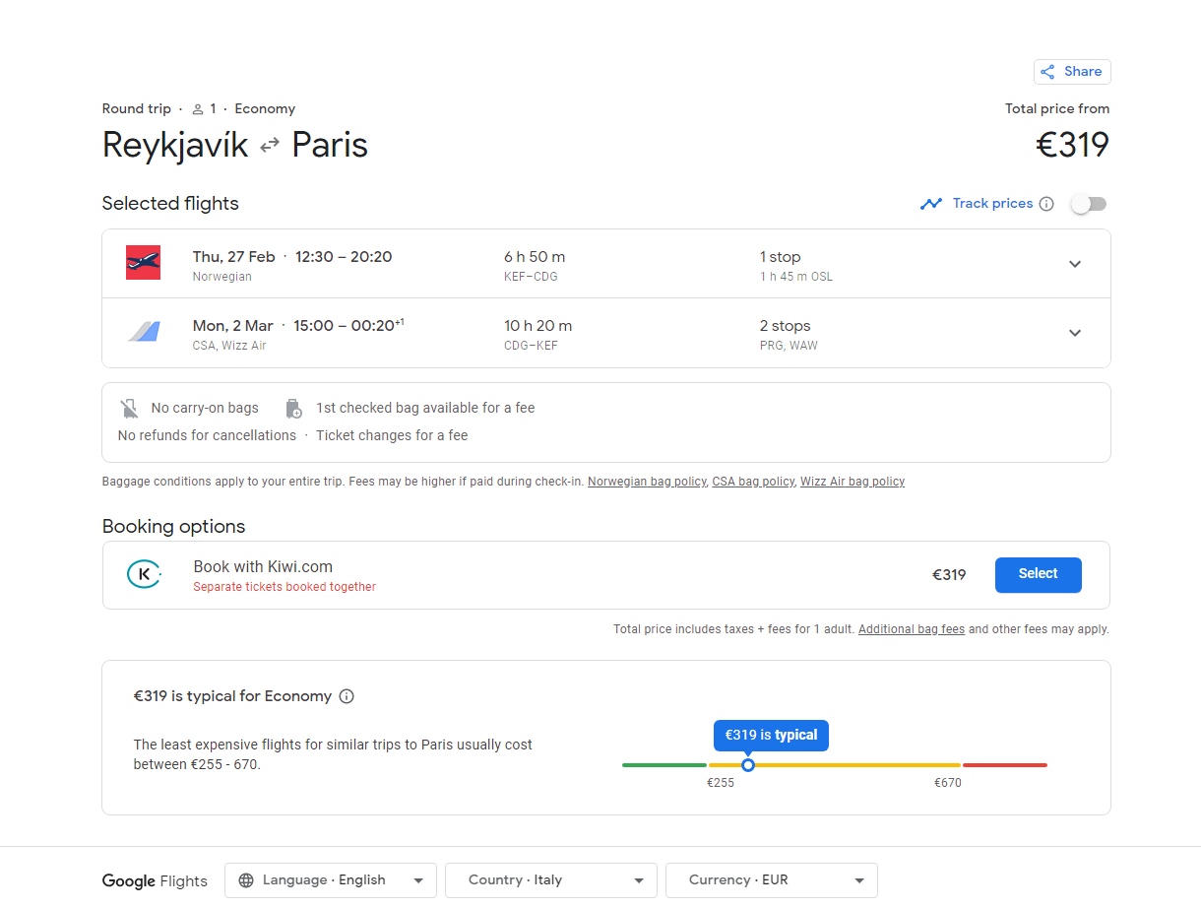
Task: Click the price indicator on the price range bar
Action: tap(748, 765)
